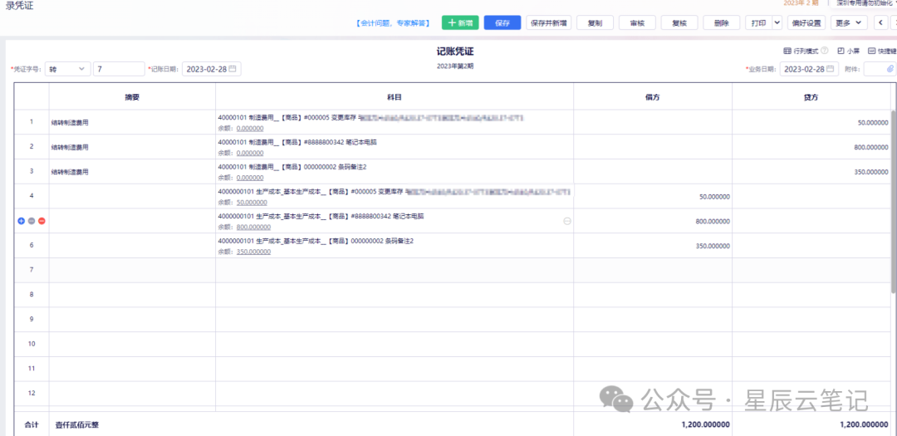
Task: Click the 复核 button
Action: point(679,23)
